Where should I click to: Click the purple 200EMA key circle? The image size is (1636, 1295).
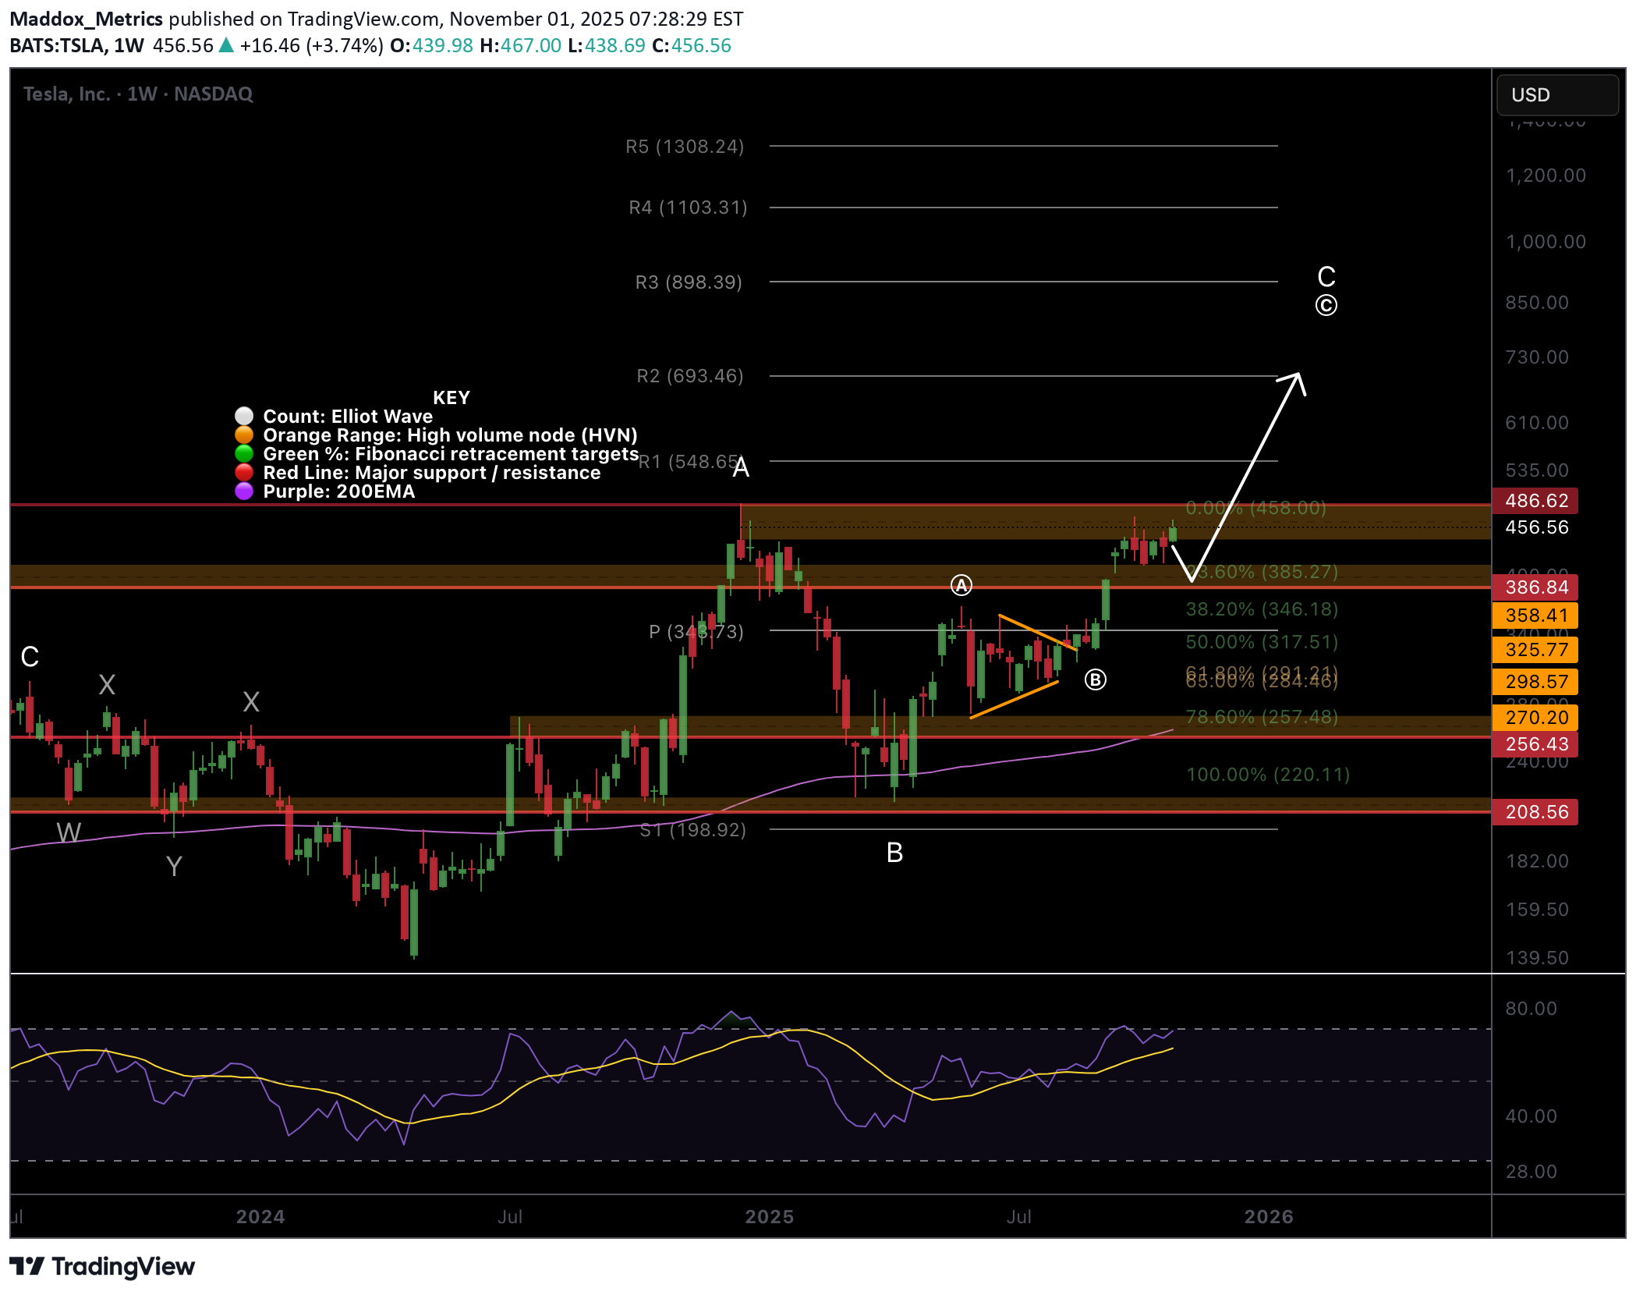(x=244, y=491)
